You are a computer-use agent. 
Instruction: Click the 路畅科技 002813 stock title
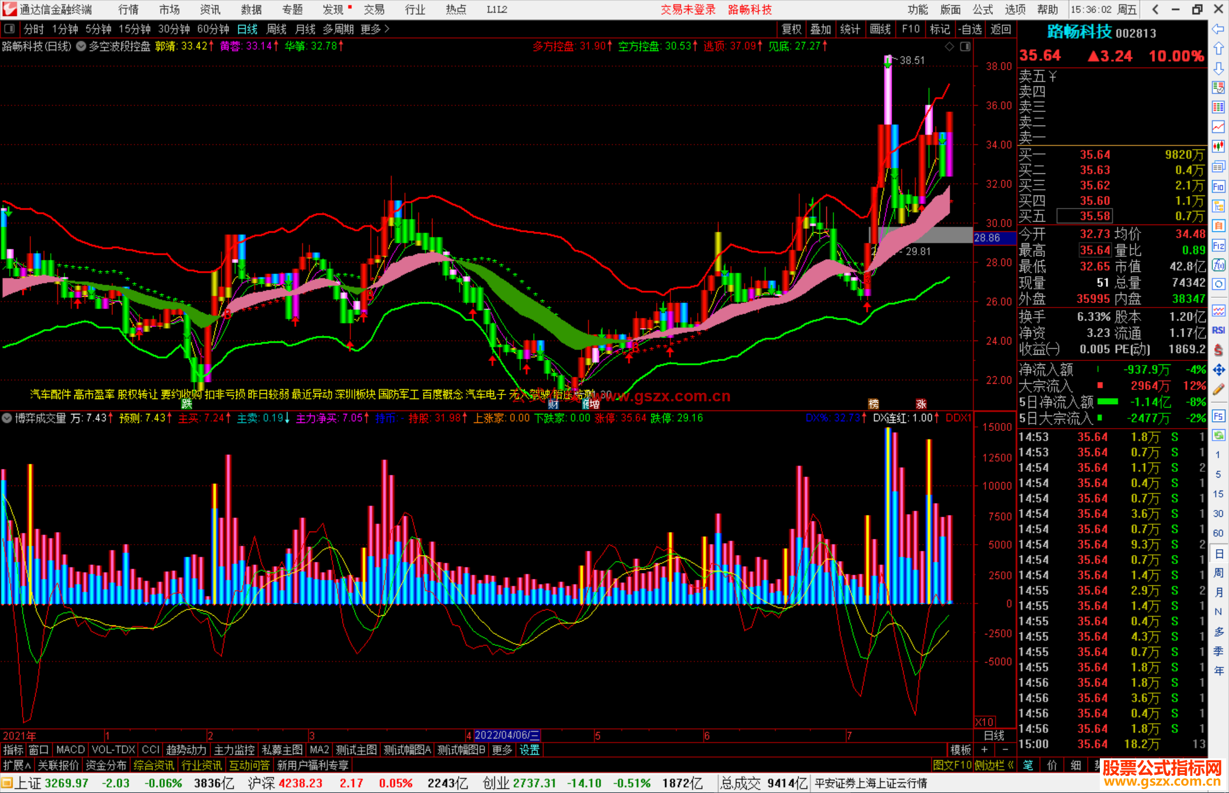[1102, 32]
